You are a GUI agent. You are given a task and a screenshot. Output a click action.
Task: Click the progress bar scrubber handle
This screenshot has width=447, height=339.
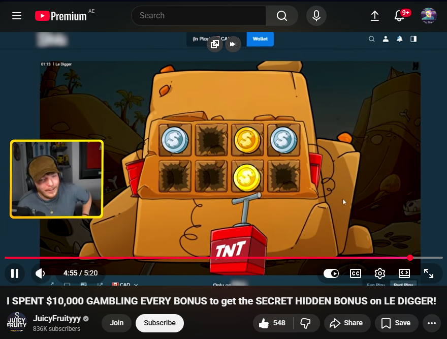pyautogui.click(x=410, y=258)
